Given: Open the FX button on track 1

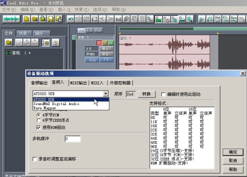Looking at the screenshot, I should pos(106,60).
